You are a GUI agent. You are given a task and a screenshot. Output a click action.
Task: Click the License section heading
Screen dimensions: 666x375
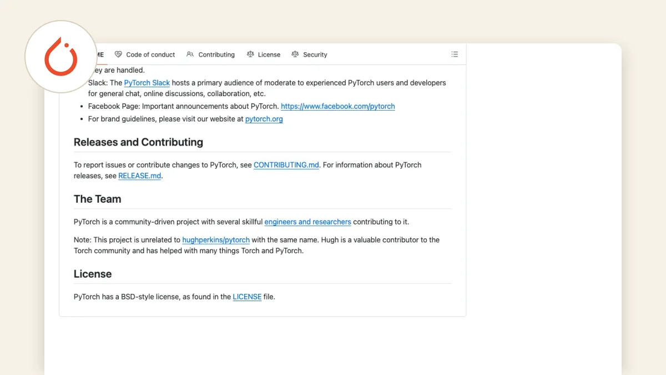click(x=93, y=274)
